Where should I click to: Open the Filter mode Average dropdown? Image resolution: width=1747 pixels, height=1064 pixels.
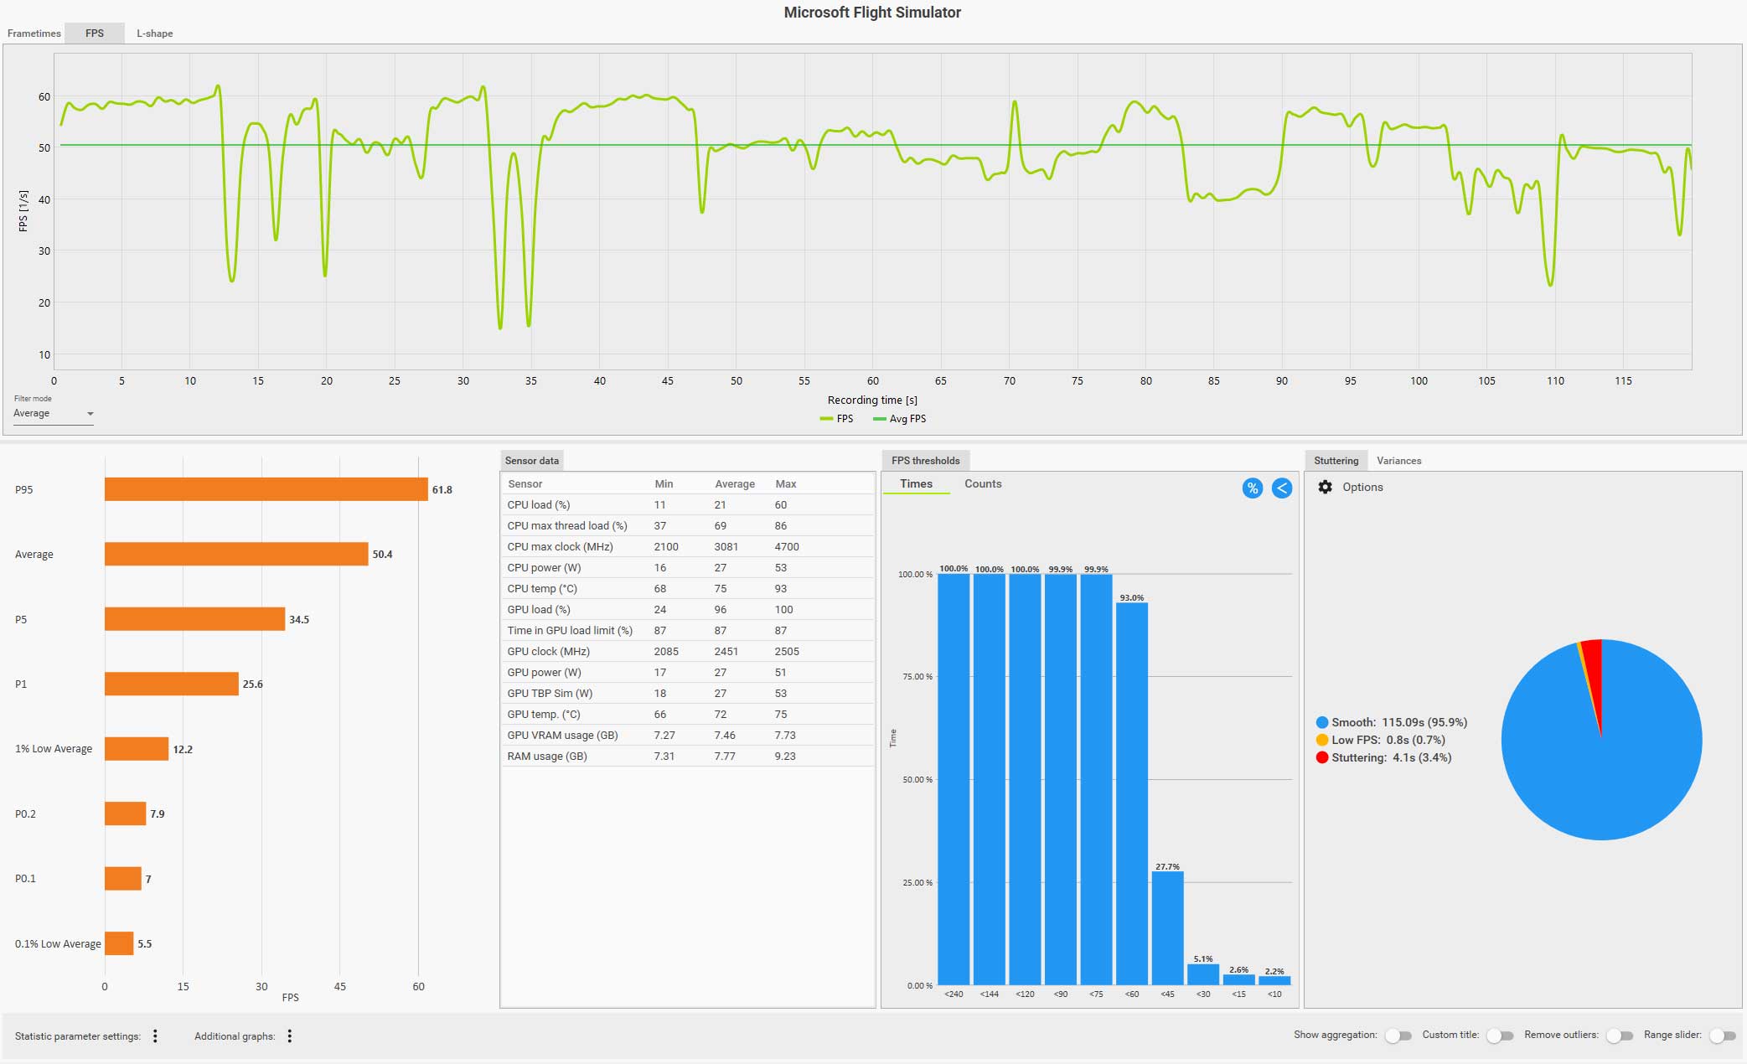(53, 414)
